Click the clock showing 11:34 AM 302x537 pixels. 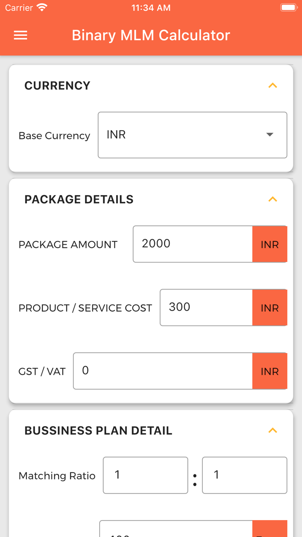click(151, 7)
